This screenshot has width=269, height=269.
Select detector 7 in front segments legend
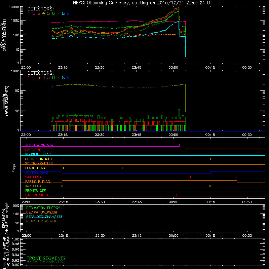pos(58,13)
